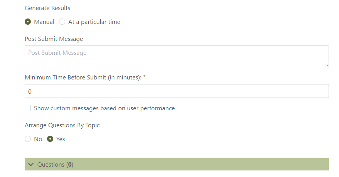Click the 'Arrange Questions By Topic' label

tap(62, 125)
